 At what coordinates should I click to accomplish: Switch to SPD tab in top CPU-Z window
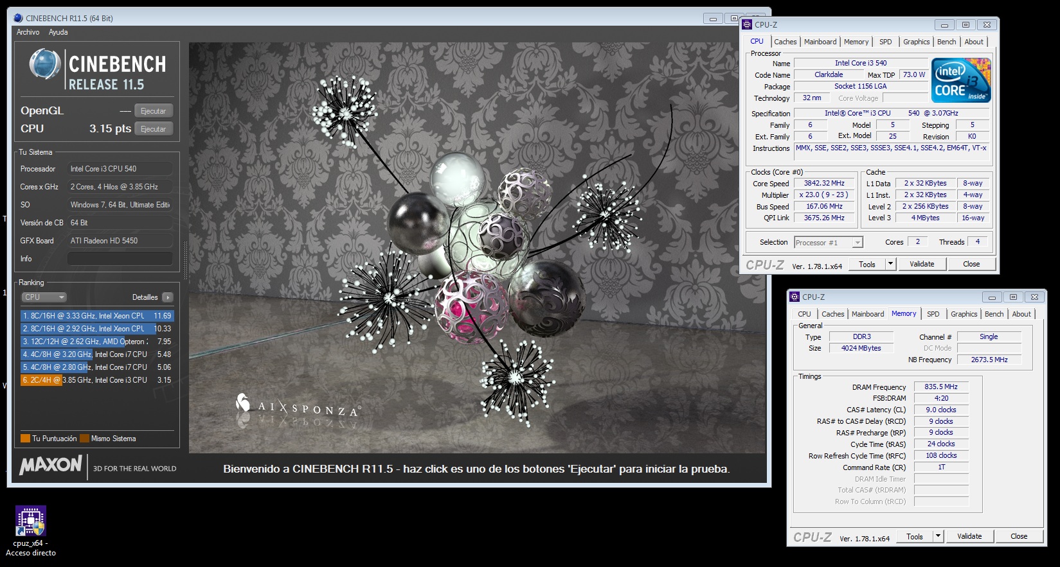[886, 42]
